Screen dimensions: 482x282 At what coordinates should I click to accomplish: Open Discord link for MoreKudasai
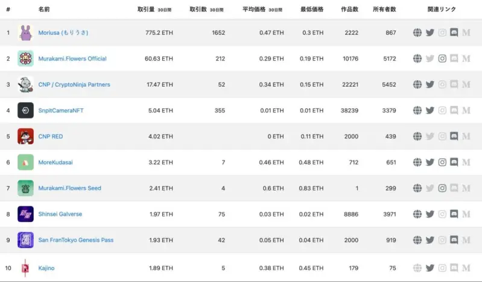(454, 162)
